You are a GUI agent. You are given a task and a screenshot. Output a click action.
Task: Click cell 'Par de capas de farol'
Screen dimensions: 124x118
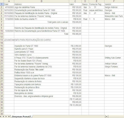click(x=42, y=90)
